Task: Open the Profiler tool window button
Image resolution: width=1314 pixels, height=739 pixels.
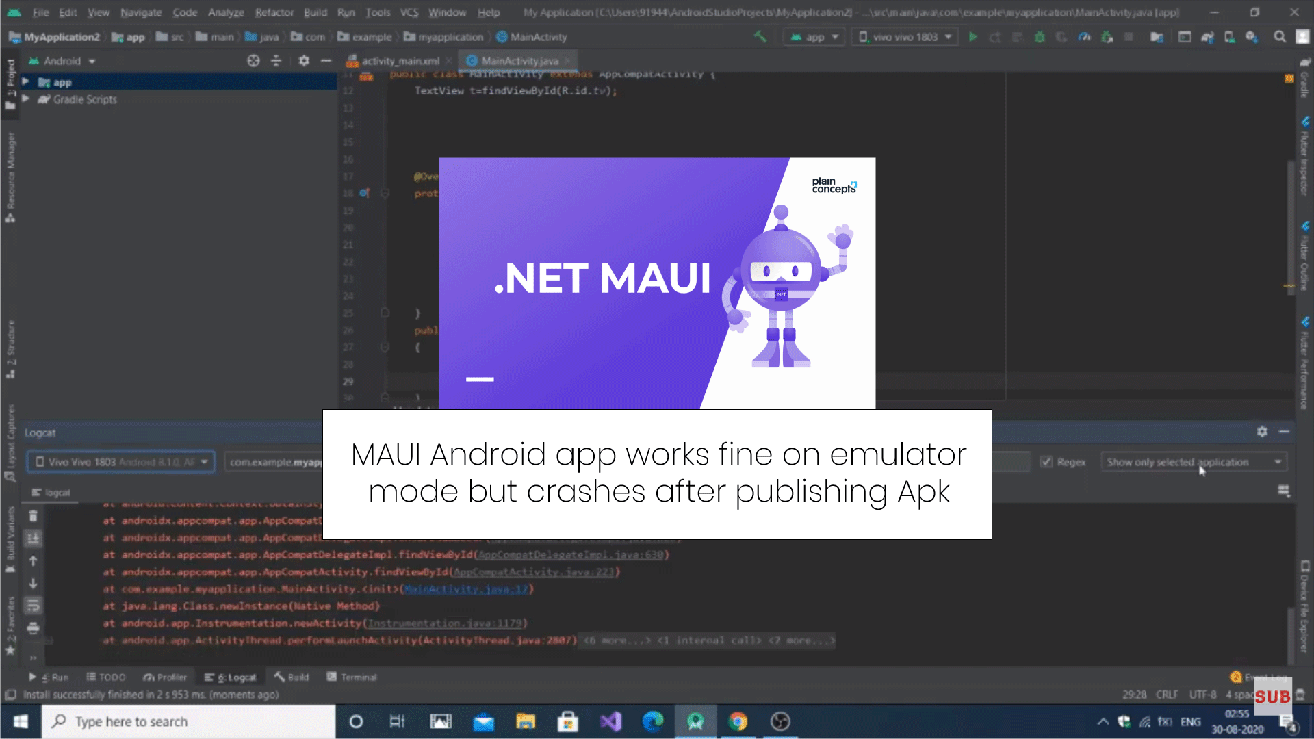Action: coord(165,677)
